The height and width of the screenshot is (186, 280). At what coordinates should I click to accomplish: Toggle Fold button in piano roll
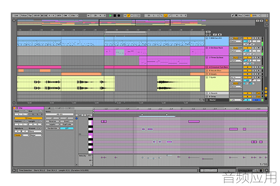(80, 115)
